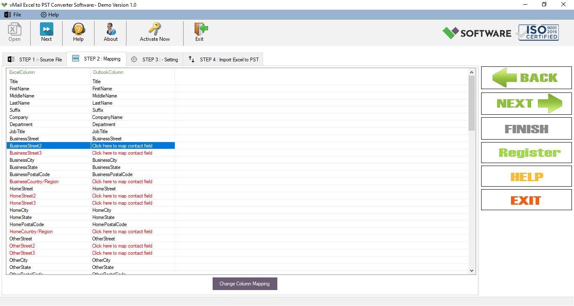Click the large NEXT arrow button
This screenshot has width=574, height=306.
point(526,103)
